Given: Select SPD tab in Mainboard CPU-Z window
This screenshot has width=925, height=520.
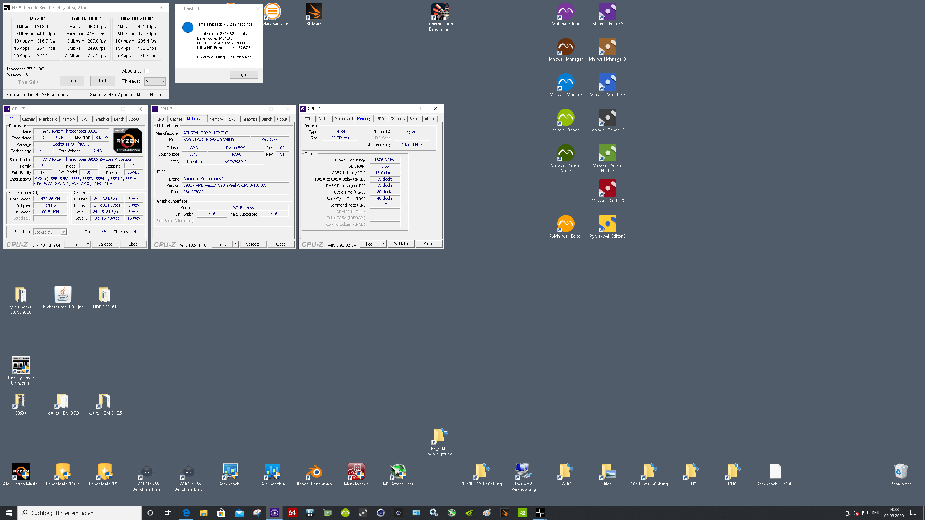Looking at the screenshot, I should point(232,119).
